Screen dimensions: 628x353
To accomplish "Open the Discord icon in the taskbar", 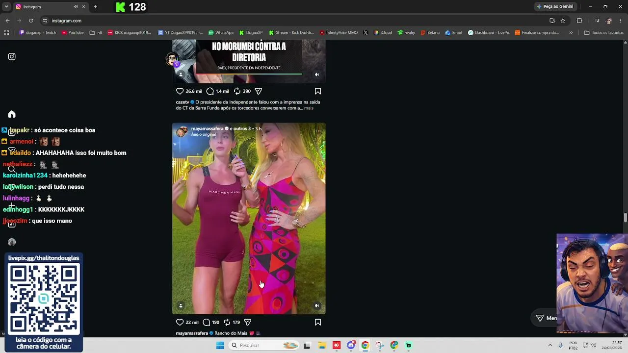I will pyautogui.click(x=351, y=345).
